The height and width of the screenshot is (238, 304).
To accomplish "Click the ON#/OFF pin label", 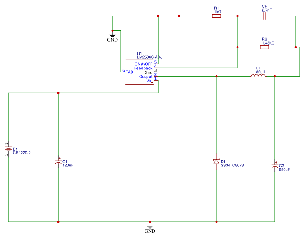I will point(143,64).
